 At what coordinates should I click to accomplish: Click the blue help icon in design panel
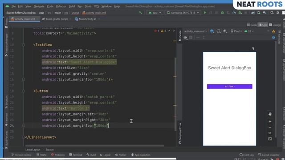click(273, 37)
